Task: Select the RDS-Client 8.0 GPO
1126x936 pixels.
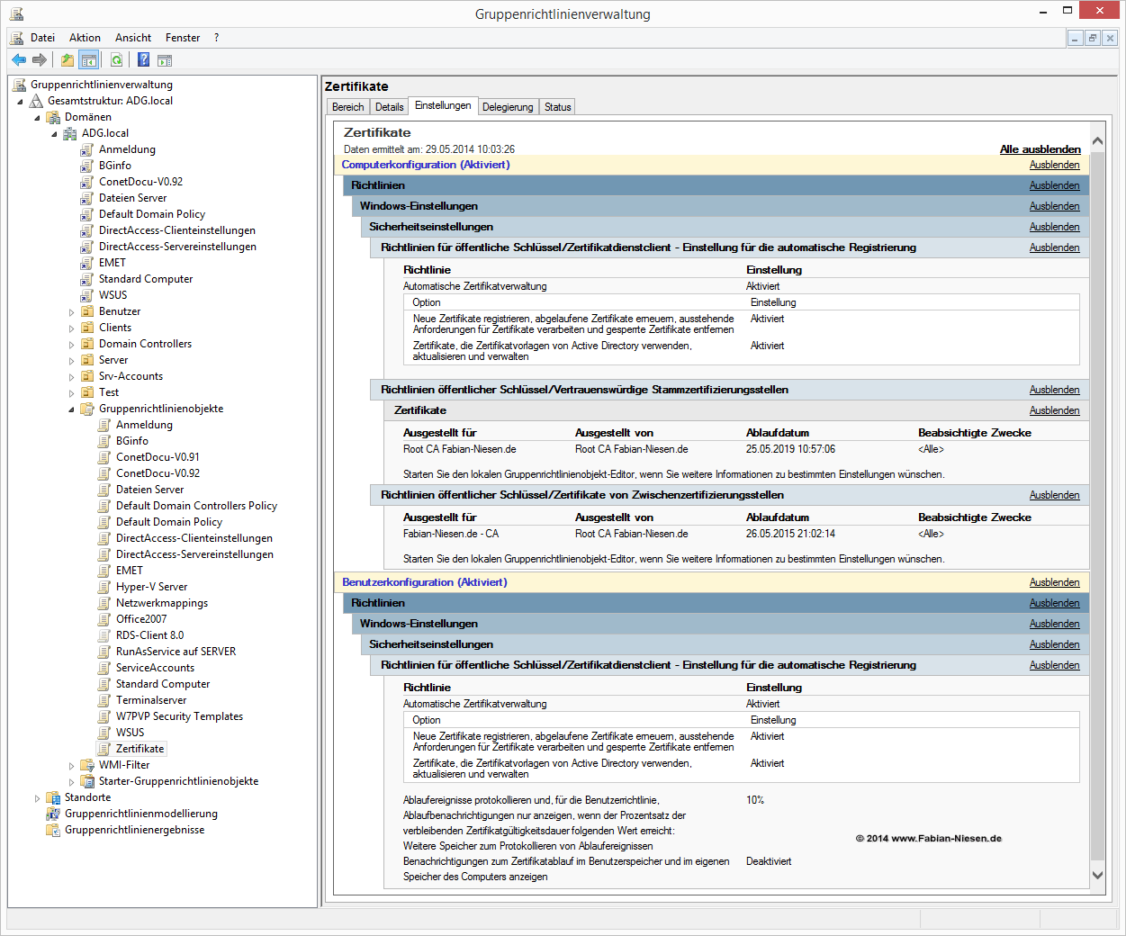Action: (x=149, y=635)
